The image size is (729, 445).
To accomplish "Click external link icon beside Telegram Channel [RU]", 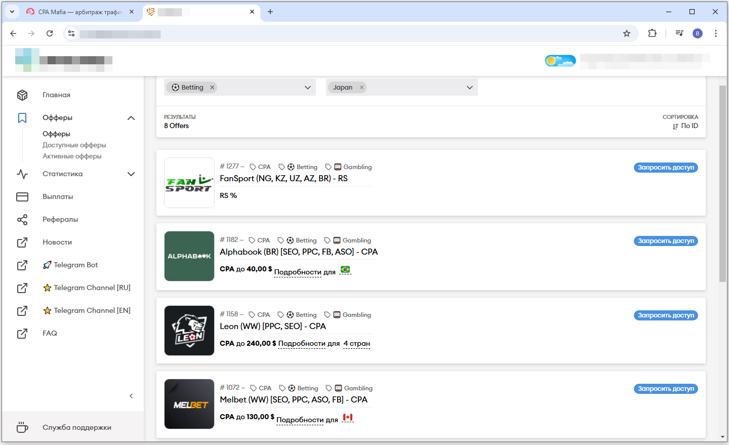I will (x=22, y=288).
